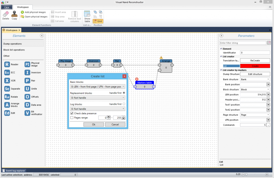Open the Basic blocks dropdown
This screenshot has height=178, width=274.
click(98, 87)
